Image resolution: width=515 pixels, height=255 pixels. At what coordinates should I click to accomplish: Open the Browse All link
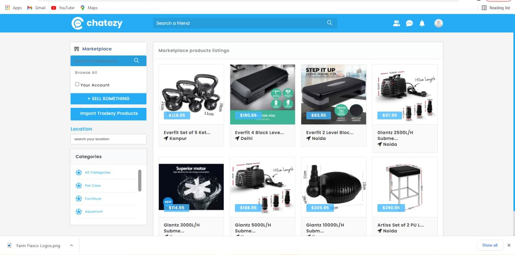pyautogui.click(x=86, y=73)
